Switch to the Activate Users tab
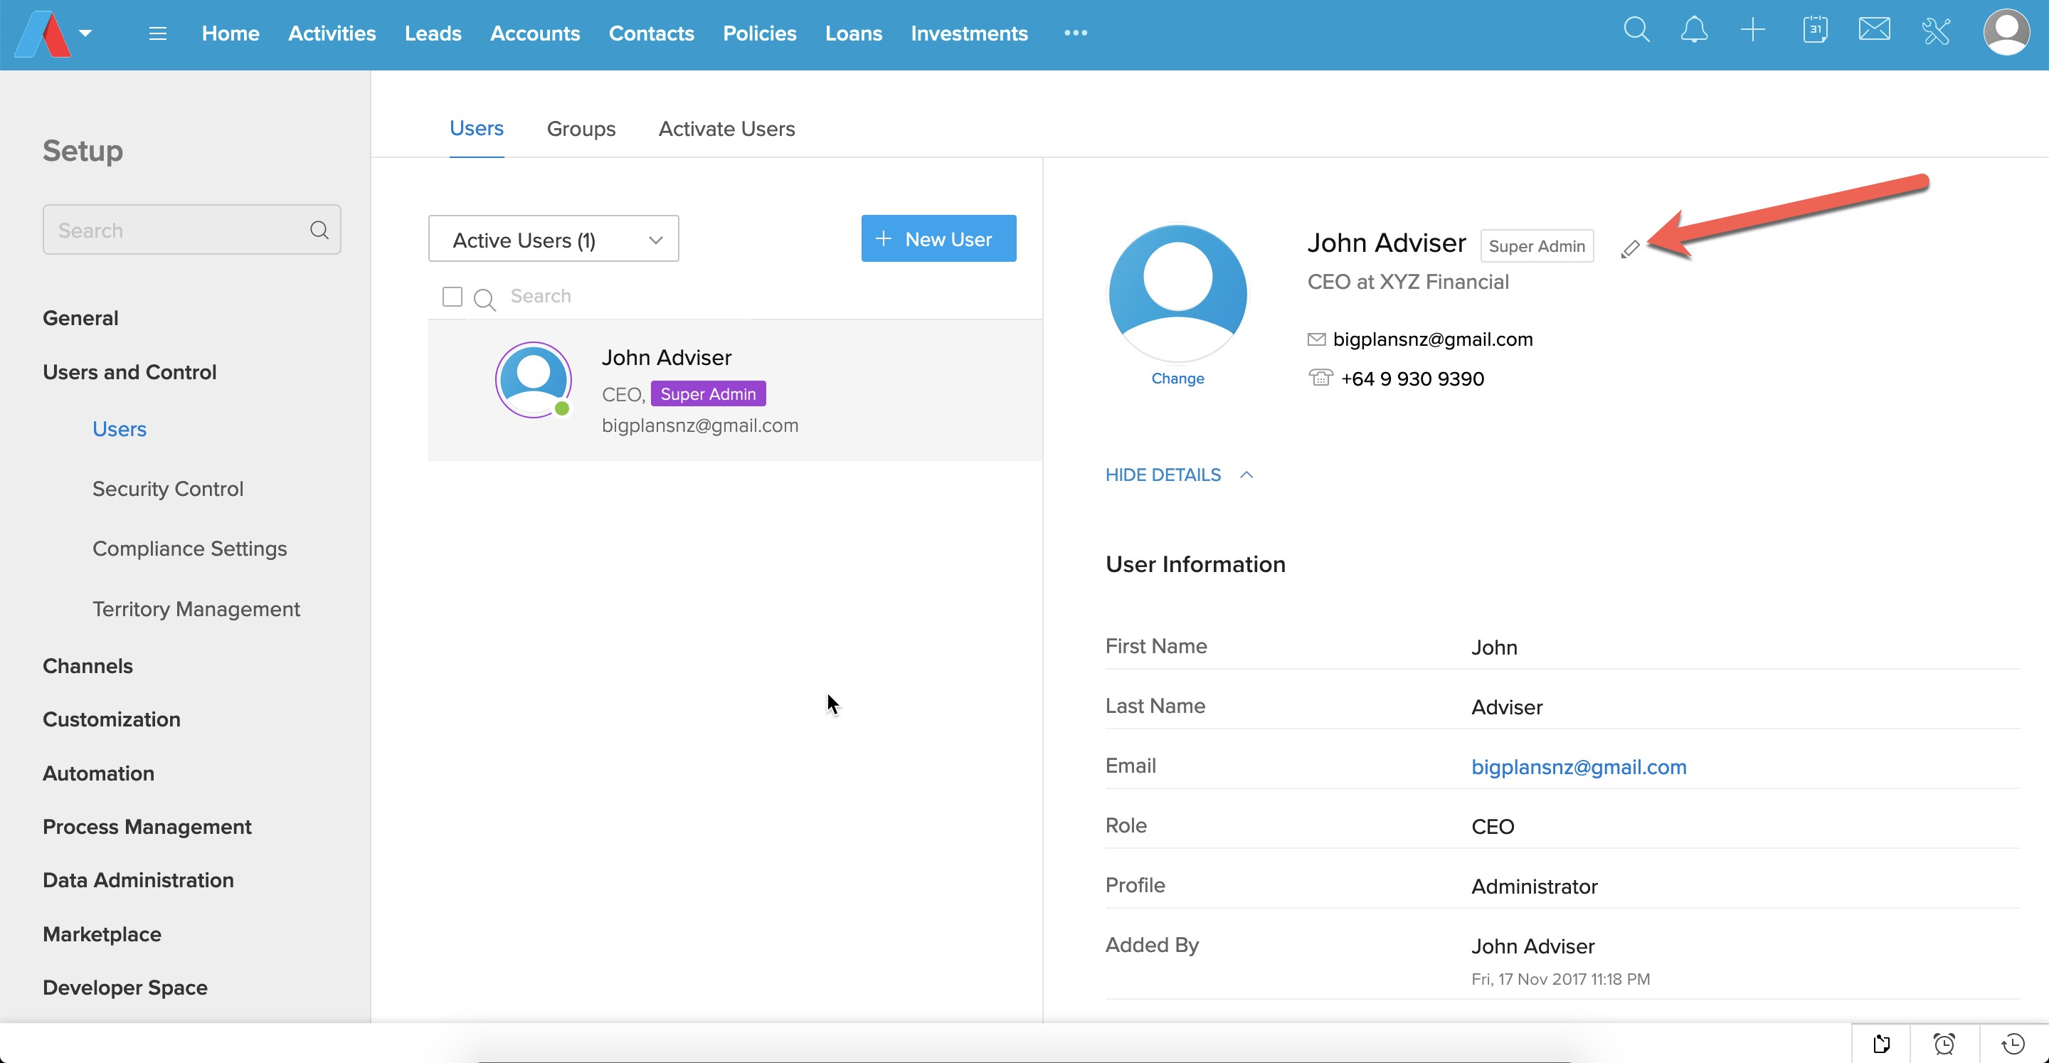Screen dimensions: 2049x1063 [726, 129]
